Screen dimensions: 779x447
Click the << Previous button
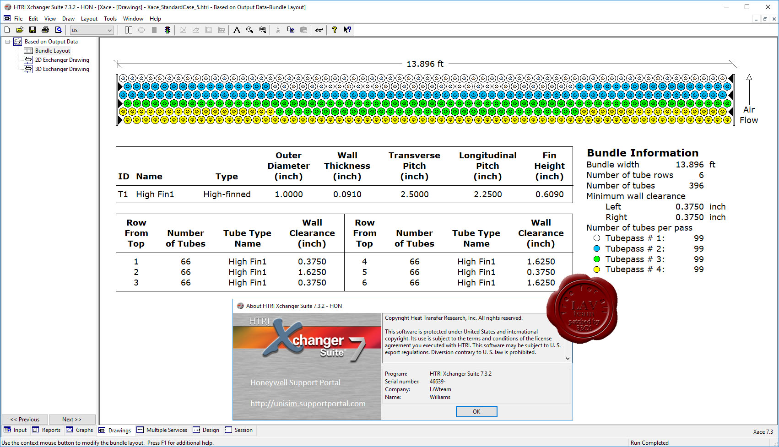pos(25,420)
